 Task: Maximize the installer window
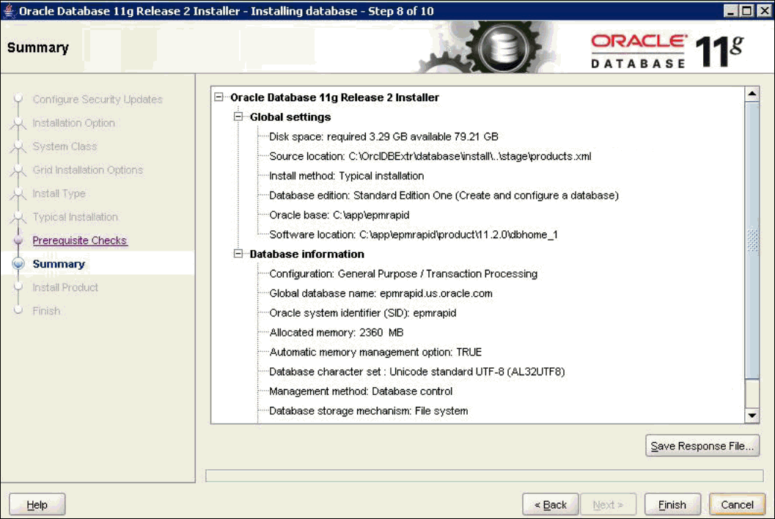click(x=747, y=10)
